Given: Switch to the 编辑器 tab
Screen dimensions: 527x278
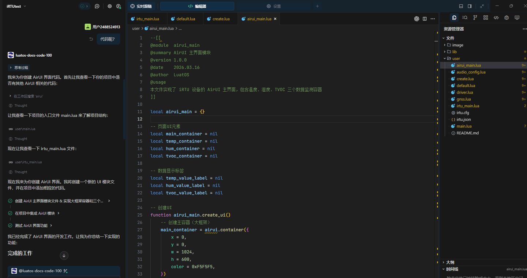Looking at the screenshot, I should pos(197,6).
